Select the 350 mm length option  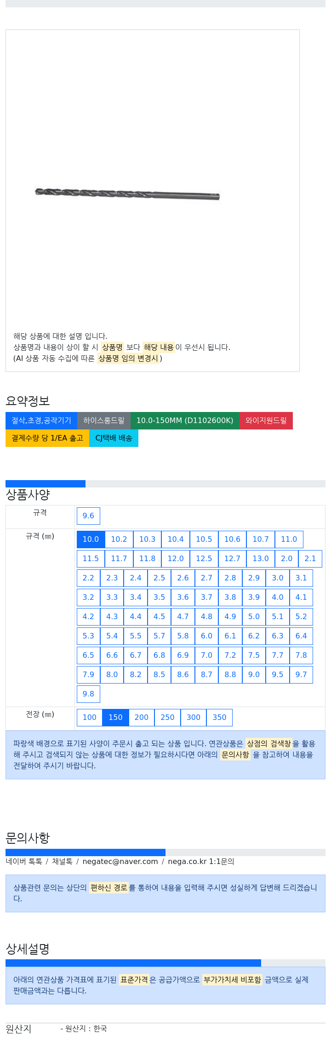tap(219, 717)
